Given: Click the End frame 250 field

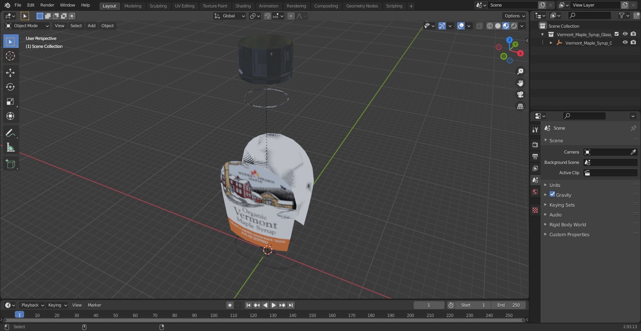Looking at the screenshot, I should pyautogui.click(x=509, y=305).
